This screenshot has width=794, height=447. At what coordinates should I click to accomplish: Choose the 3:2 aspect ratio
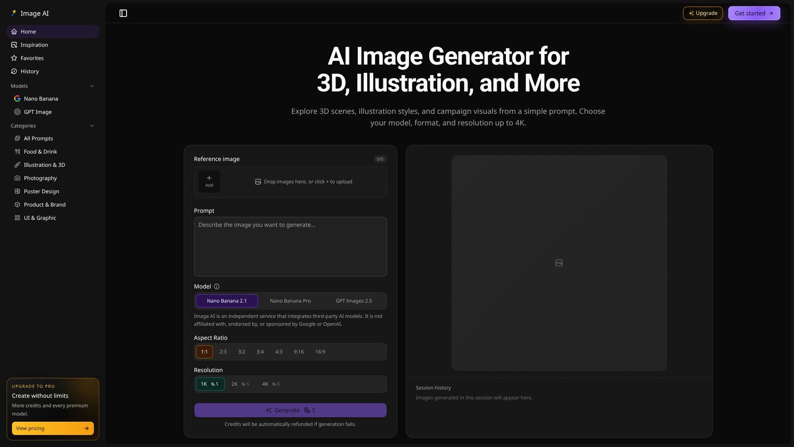pyautogui.click(x=242, y=352)
